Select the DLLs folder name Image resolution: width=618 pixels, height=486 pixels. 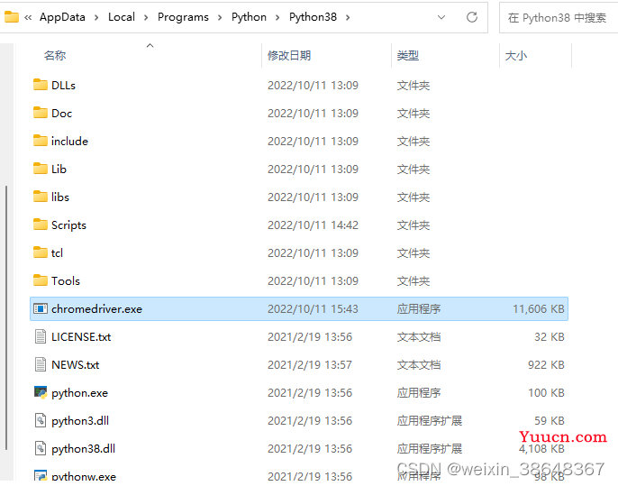(x=63, y=85)
